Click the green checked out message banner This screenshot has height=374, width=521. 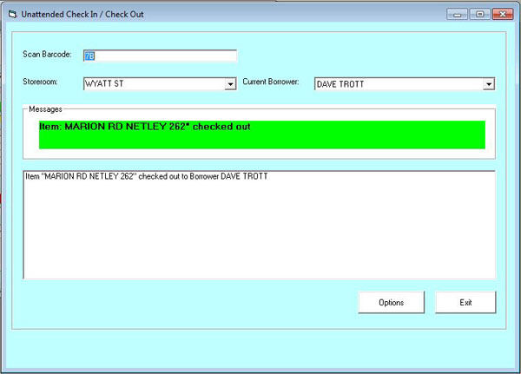click(x=262, y=135)
